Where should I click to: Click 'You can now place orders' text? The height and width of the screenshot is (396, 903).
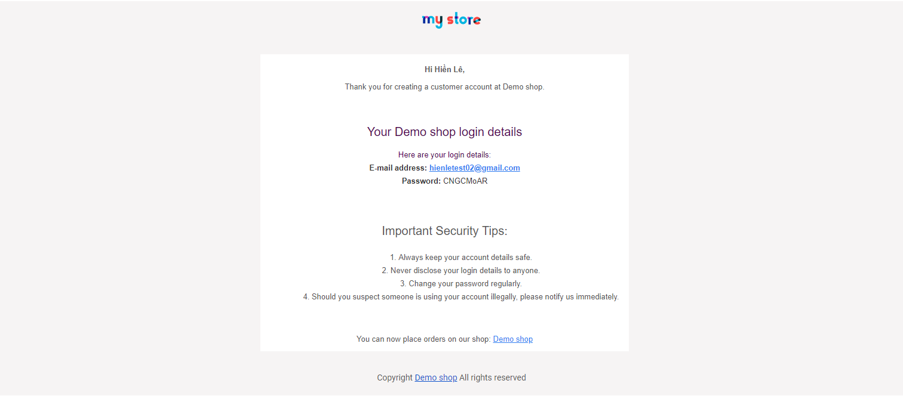423,339
